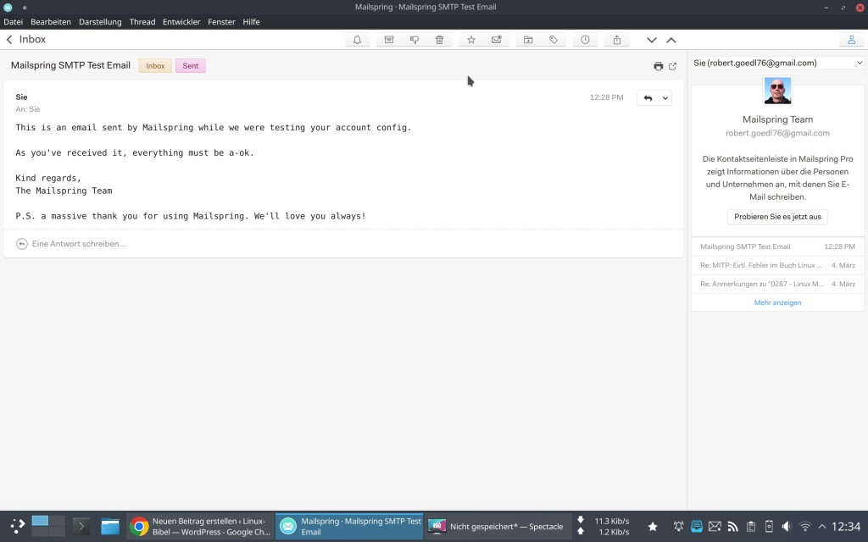
Task: Click the 'Probieren Sie es jetzt aus' button
Action: [x=777, y=217]
